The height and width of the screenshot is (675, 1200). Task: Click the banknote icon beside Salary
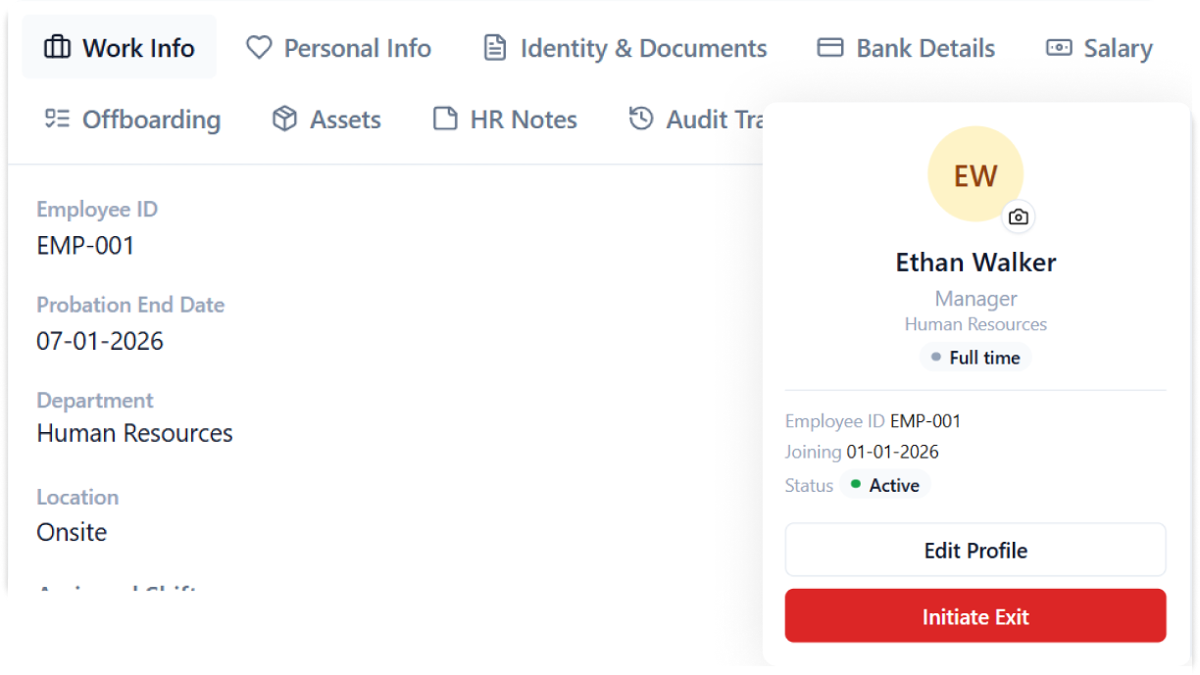(x=1059, y=48)
